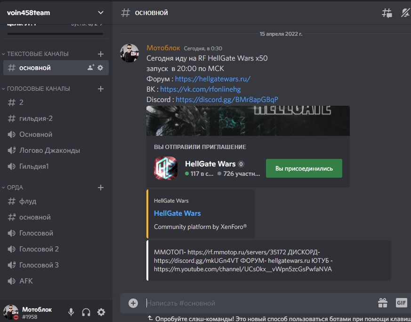Invite people to the основной channel icon
The width and height of the screenshot is (411, 322).
[x=91, y=68]
